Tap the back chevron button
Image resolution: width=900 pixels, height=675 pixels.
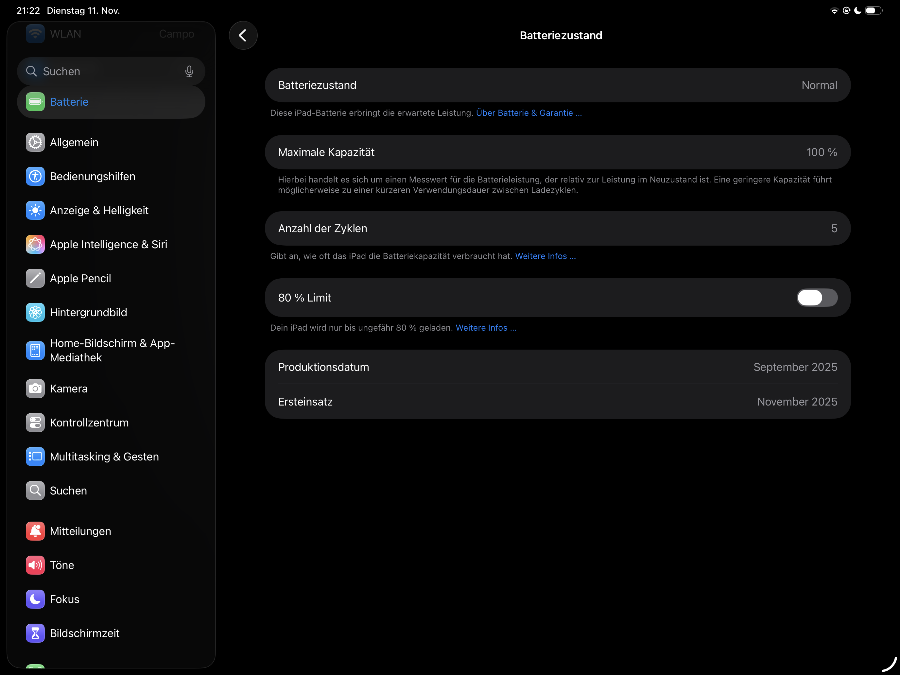click(x=243, y=35)
